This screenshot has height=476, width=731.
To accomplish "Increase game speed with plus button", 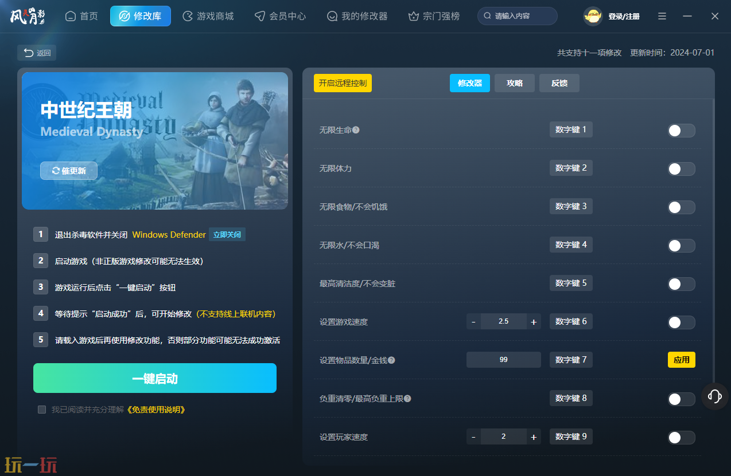I will click(x=534, y=322).
